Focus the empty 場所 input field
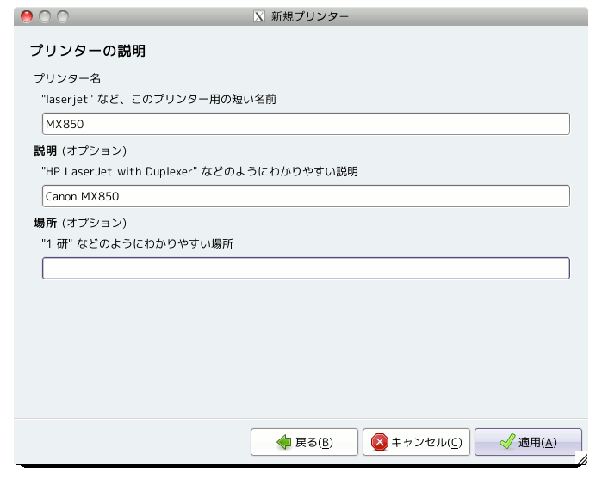The width and height of the screenshot is (602, 485). tap(306, 268)
